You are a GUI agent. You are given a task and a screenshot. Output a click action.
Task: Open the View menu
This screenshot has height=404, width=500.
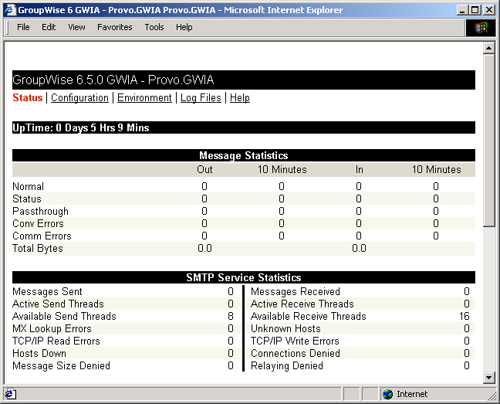click(x=76, y=28)
